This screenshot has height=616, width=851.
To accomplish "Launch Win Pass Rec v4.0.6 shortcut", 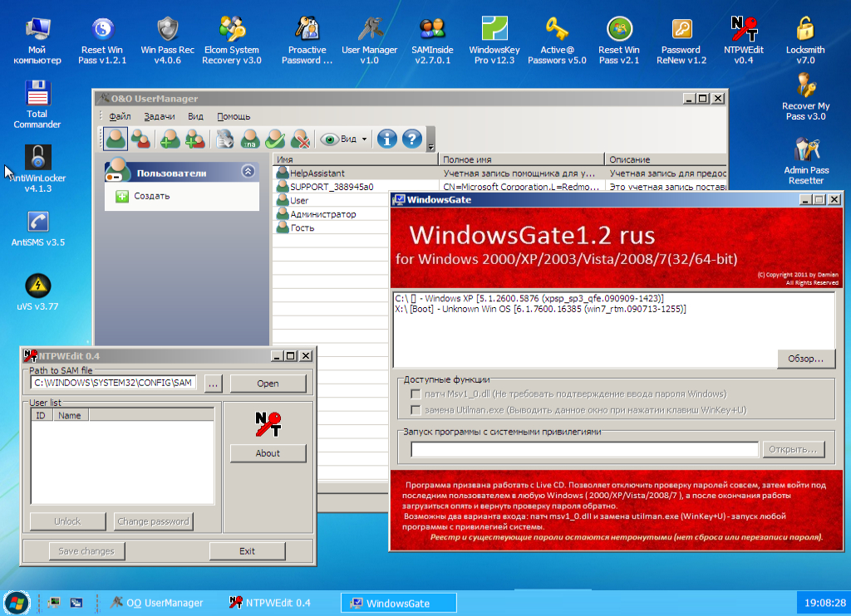I will click(167, 41).
